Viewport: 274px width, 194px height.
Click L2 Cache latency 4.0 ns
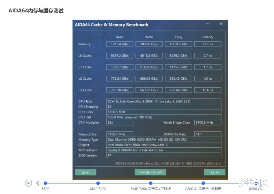pos(208,79)
